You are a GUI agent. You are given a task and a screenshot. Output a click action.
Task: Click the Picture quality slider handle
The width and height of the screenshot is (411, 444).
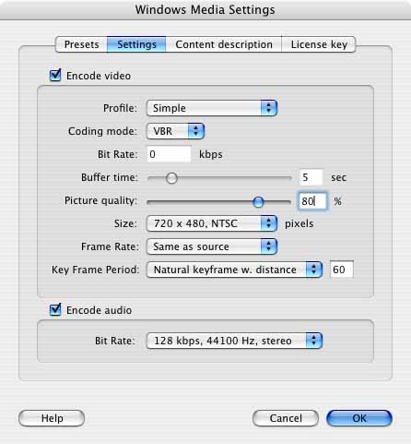coord(258,202)
